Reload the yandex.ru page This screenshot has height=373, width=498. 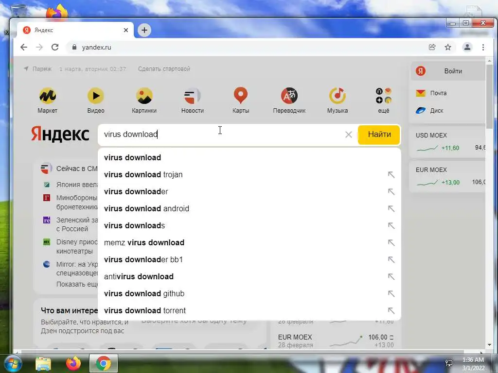[55, 47]
